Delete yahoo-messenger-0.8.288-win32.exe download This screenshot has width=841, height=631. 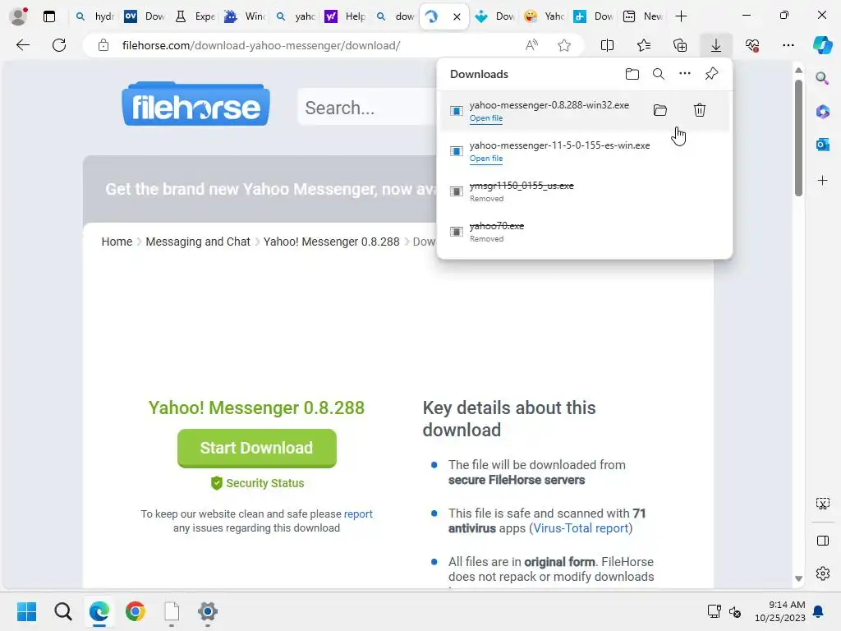click(700, 111)
